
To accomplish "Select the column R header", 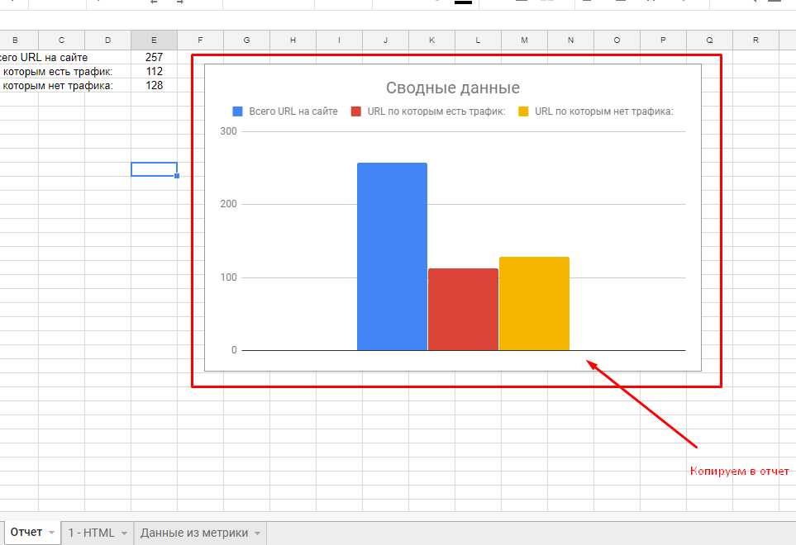I will 756,40.
